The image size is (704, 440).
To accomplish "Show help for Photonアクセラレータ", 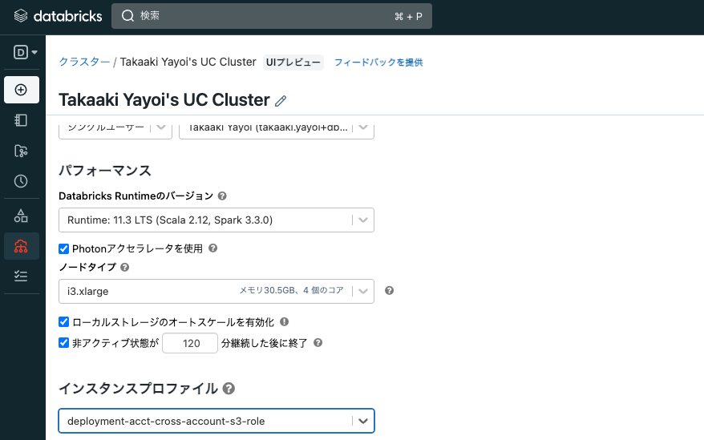I will click(213, 248).
